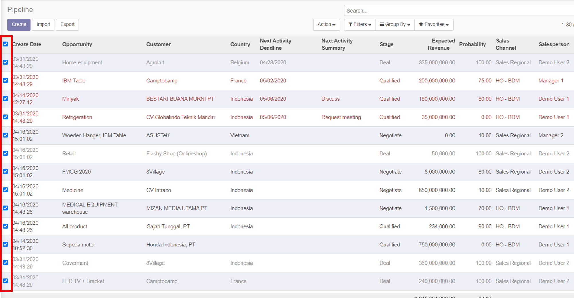Click customer CV Globalindo Teknik Mandiri

pyautogui.click(x=180, y=117)
